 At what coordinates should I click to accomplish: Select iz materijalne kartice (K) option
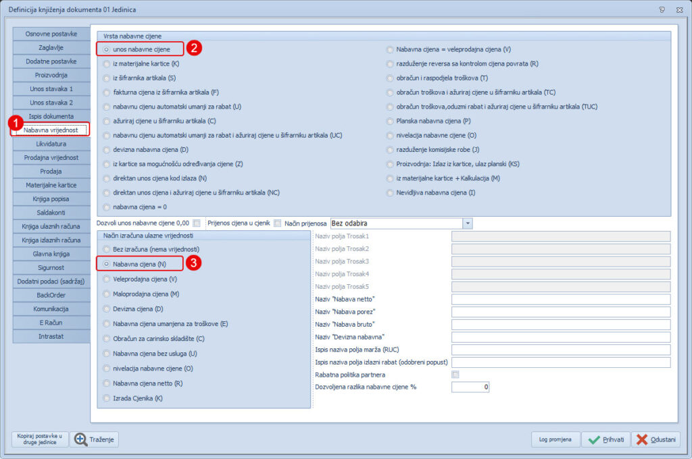(107, 64)
